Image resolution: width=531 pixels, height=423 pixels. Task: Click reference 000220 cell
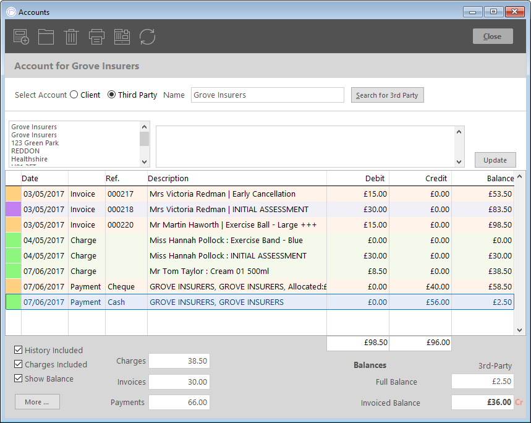pos(126,225)
